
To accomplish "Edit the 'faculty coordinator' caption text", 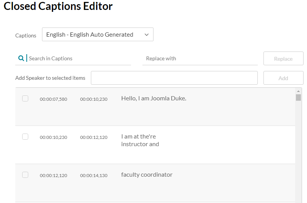I will [x=147, y=175].
